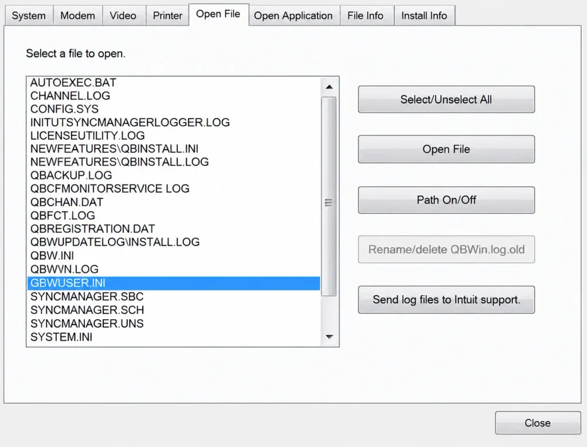Go to the Printer tab
587x447 pixels.
(x=167, y=15)
